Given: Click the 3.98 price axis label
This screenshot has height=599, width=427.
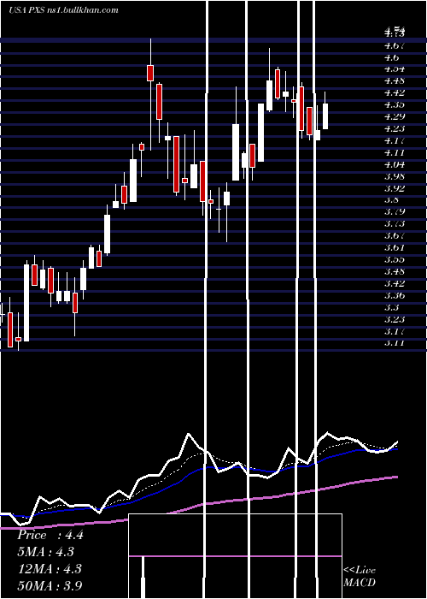Looking at the screenshot, I should pyautogui.click(x=395, y=176).
